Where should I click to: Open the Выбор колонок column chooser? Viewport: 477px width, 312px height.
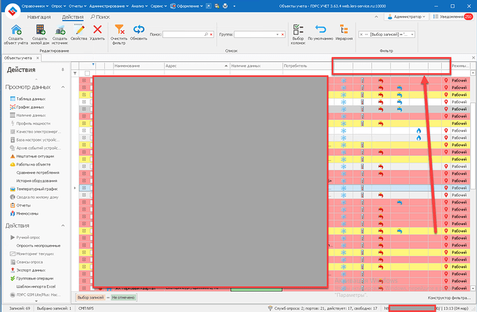298,29
